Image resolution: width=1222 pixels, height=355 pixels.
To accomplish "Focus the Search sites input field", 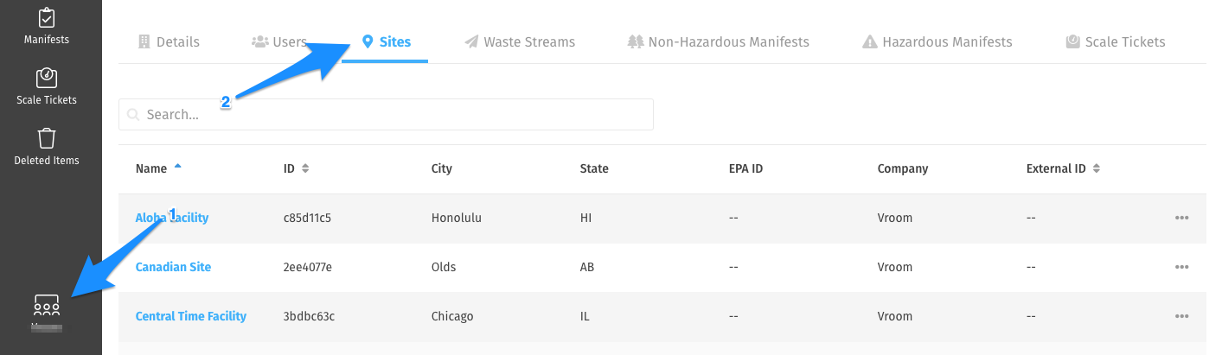I will (386, 114).
